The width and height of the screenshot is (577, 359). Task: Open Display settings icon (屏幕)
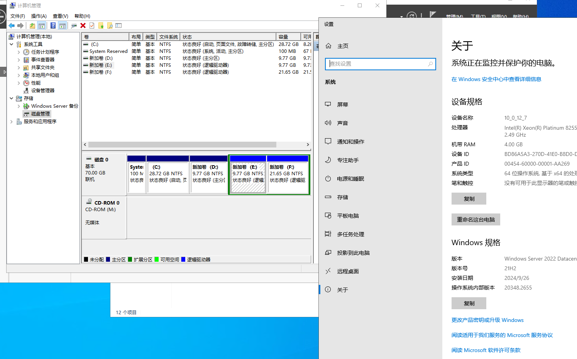[x=328, y=105]
